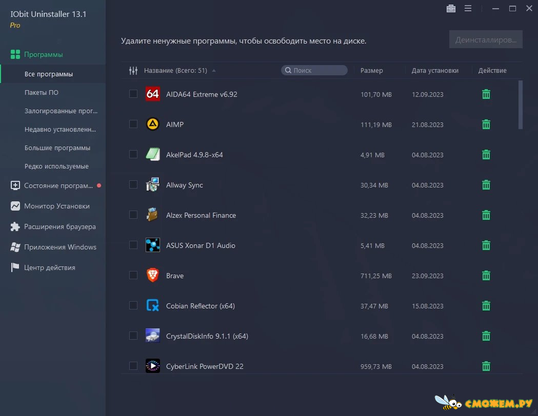This screenshot has height=416, width=538.
Task: Click the trash icon for AkelPad 4.9.8-x64
Action: click(486, 155)
